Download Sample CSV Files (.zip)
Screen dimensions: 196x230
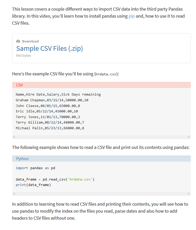(49, 48)
